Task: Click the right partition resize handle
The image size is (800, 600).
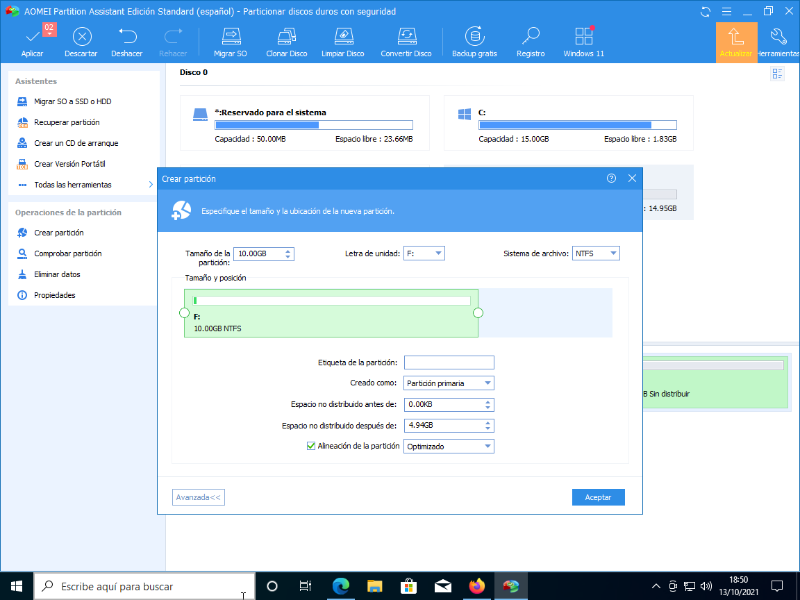Action: coord(478,312)
